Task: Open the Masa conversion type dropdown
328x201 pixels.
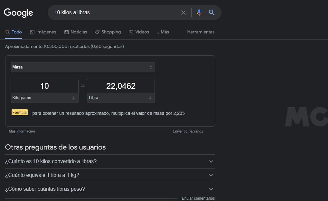Action: tap(83, 67)
